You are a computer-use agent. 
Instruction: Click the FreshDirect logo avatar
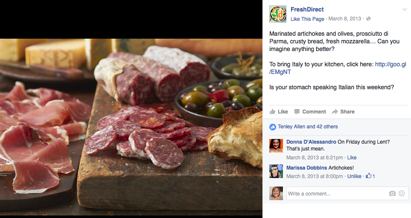[277, 14]
